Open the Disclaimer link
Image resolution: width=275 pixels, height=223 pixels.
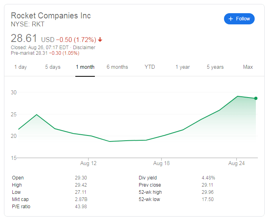(84, 48)
